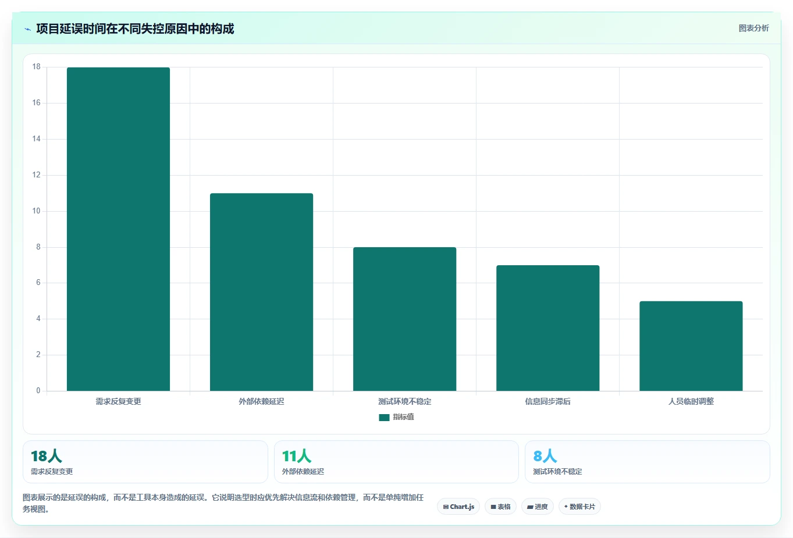793x538 pixels.
Task: Click the 信息同步滞后 bar in the chart
Action: [x=548, y=328]
